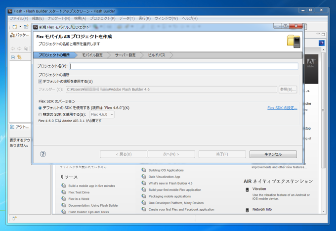Select 特定の SDK を使用する radio button

40,115
